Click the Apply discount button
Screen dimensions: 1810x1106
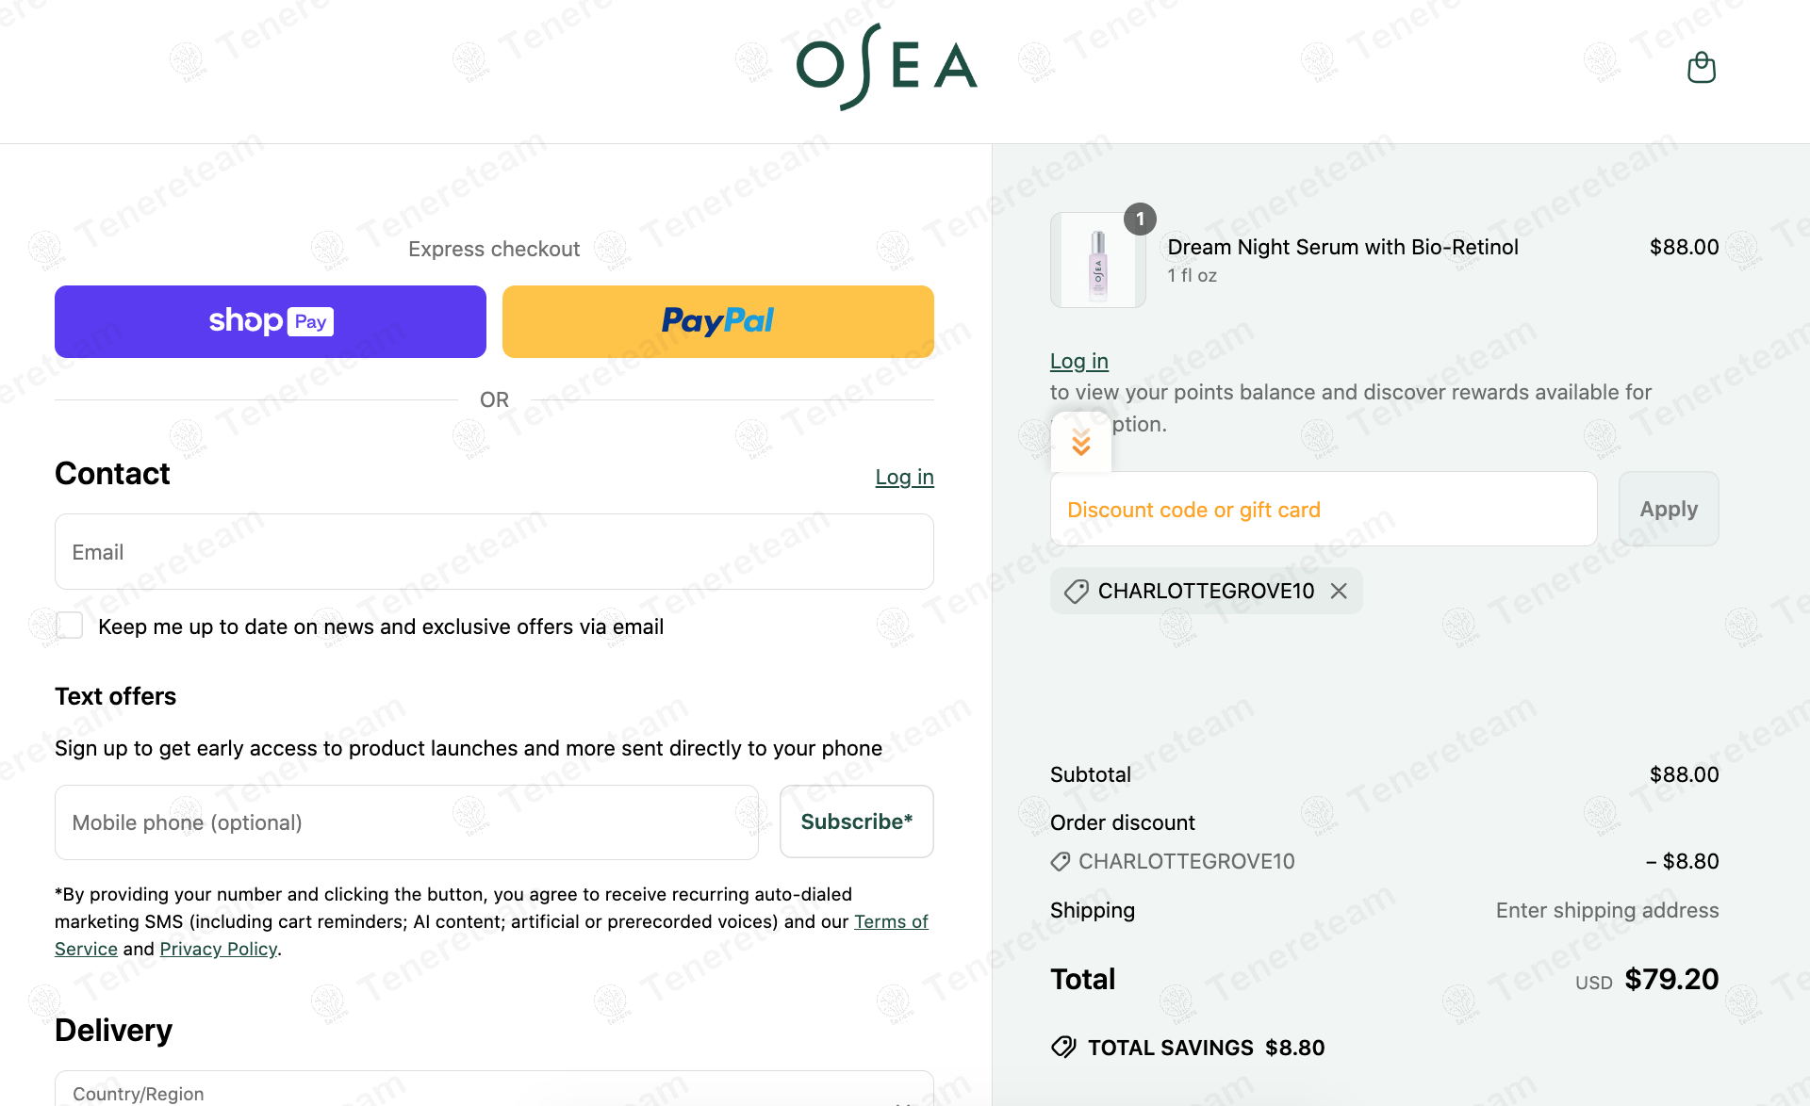(x=1668, y=509)
